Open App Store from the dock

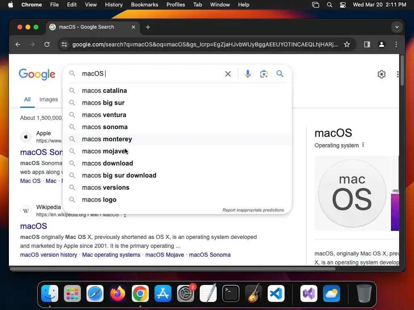tap(163, 293)
